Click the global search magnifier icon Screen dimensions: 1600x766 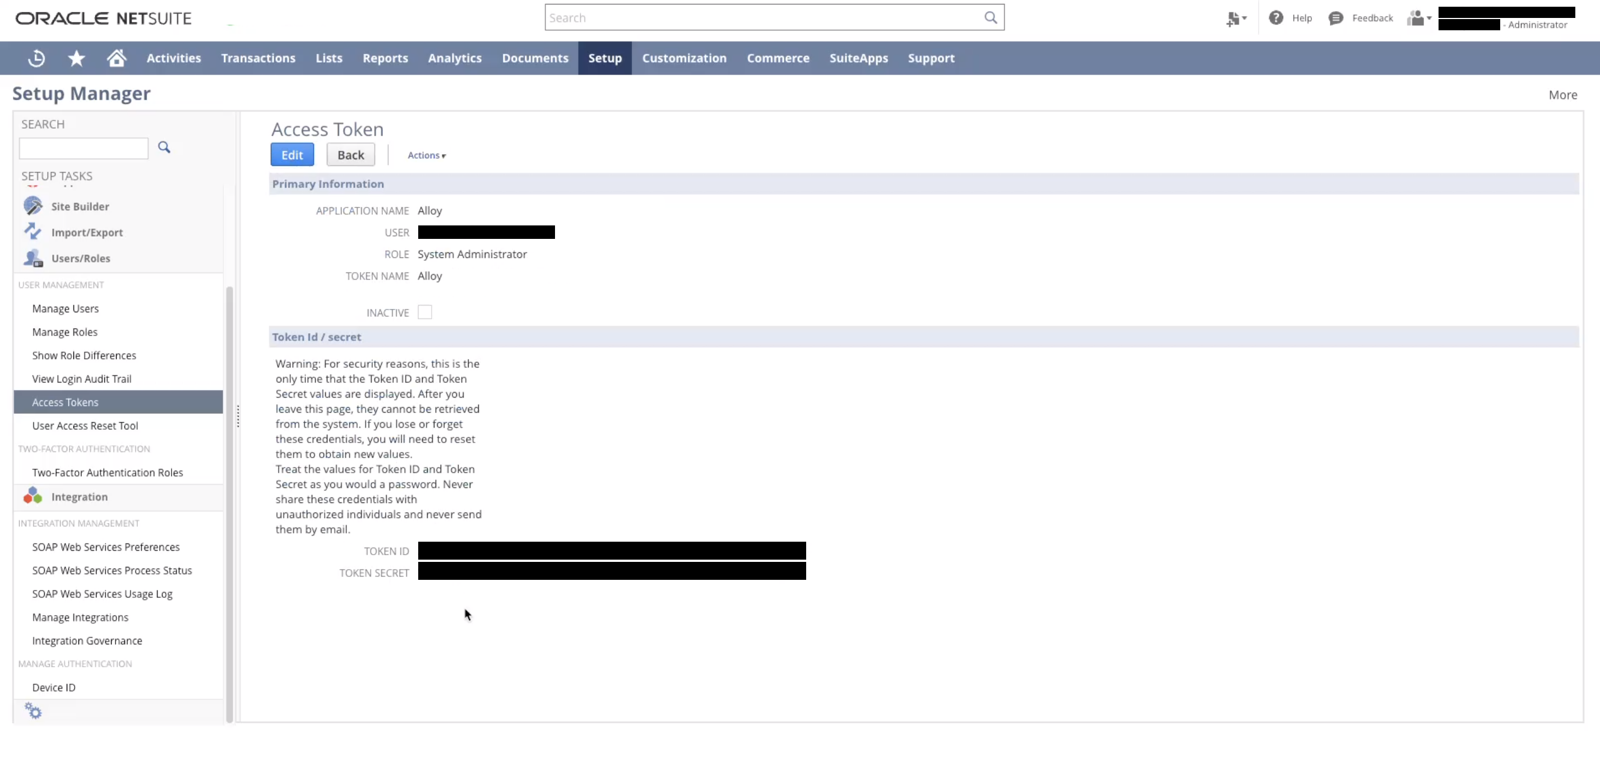[991, 18]
